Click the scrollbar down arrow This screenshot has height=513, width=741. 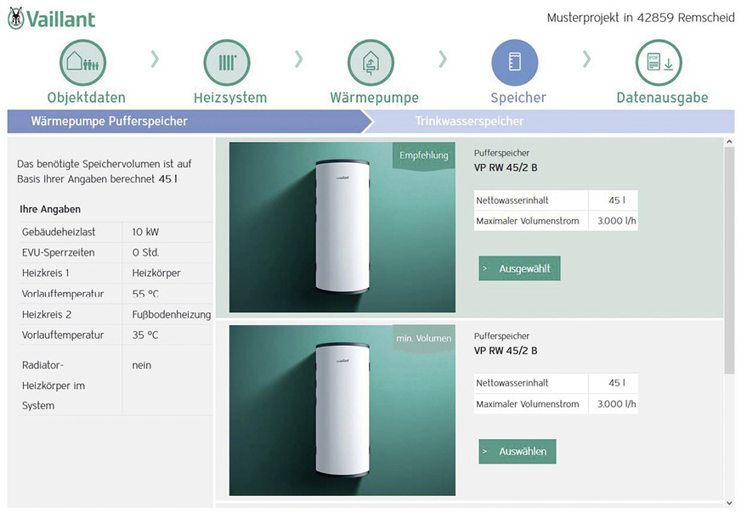click(729, 503)
